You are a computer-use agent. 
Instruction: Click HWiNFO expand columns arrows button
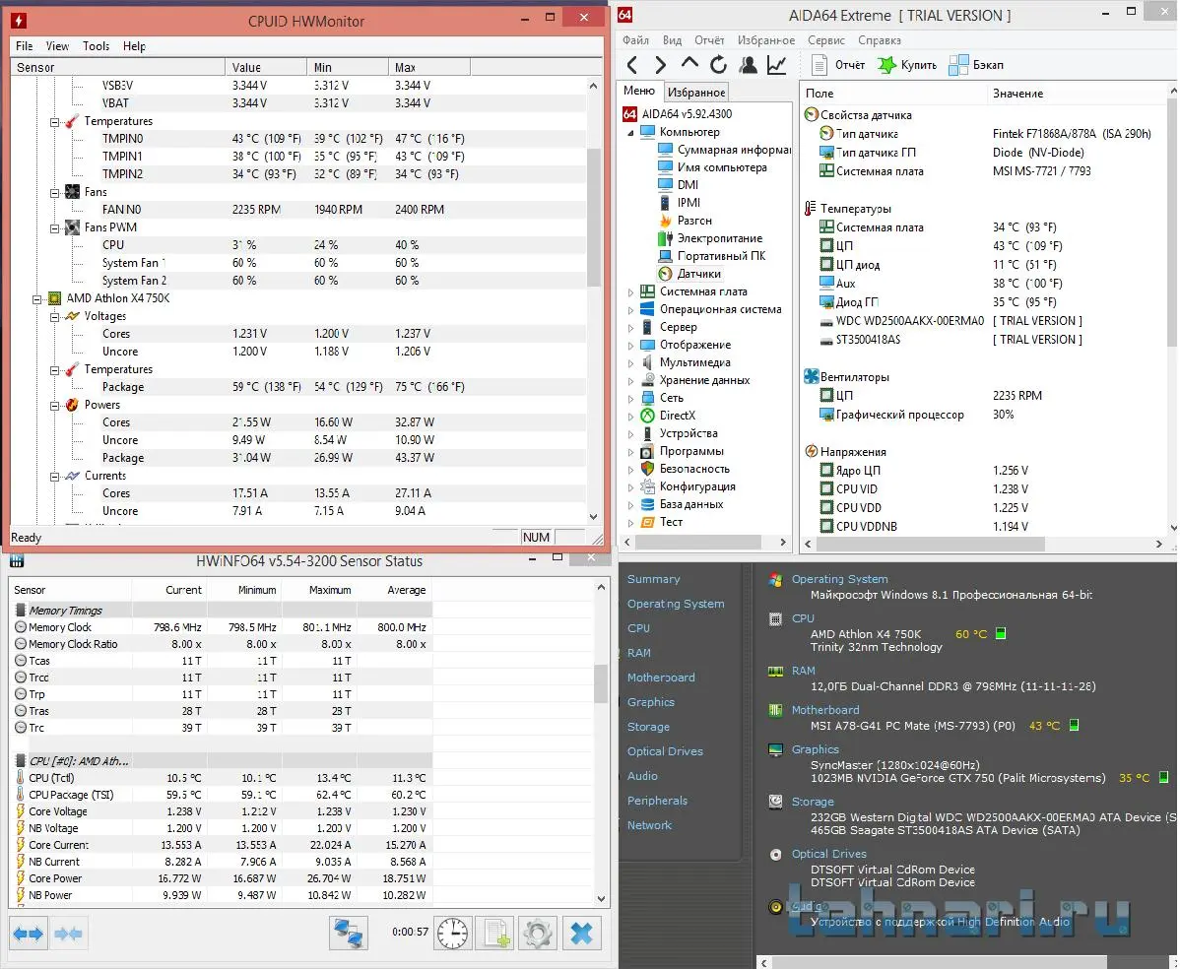click(29, 933)
